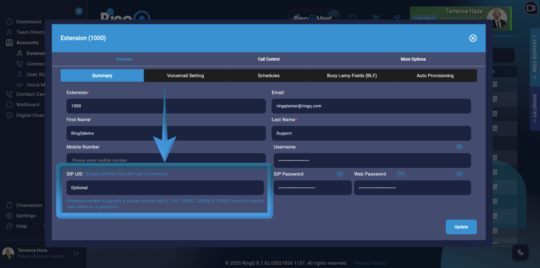
Task: Open the Previous Builds link
Action: [x=369, y=263]
